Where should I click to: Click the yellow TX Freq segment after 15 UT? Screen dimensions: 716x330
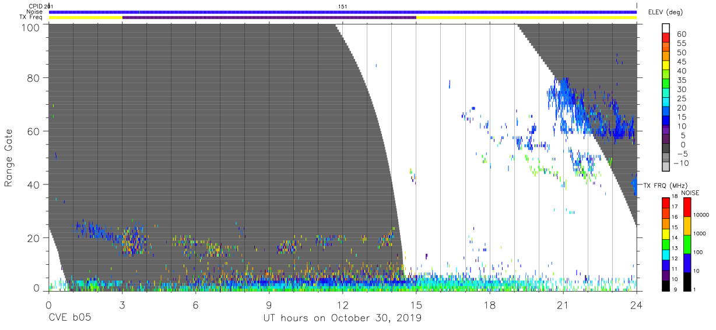527,17
